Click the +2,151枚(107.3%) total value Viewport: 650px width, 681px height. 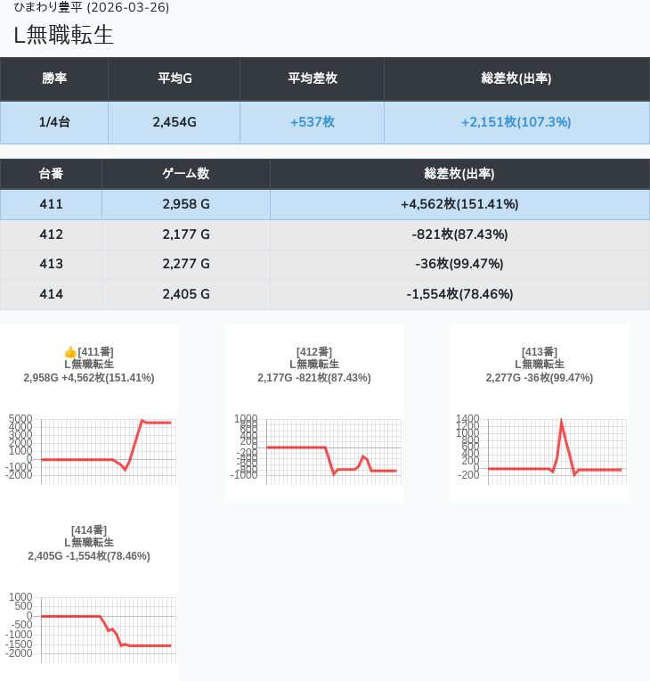click(x=516, y=122)
